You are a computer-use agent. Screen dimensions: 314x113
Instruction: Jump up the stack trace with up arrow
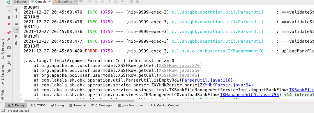point(16,10)
